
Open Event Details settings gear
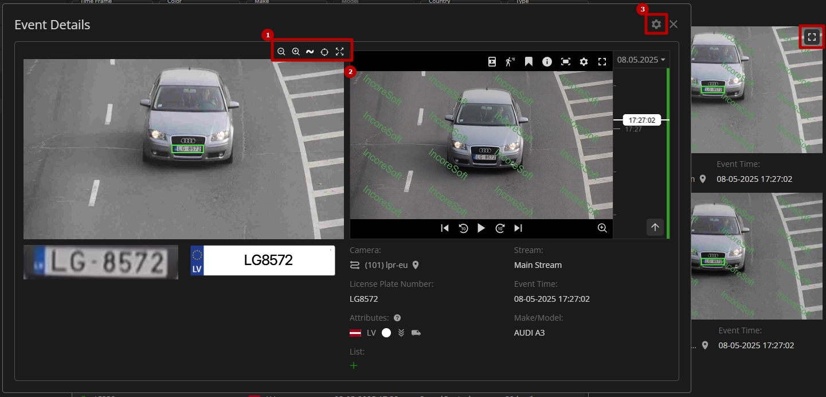pyautogui.click(x=656, y=24)
